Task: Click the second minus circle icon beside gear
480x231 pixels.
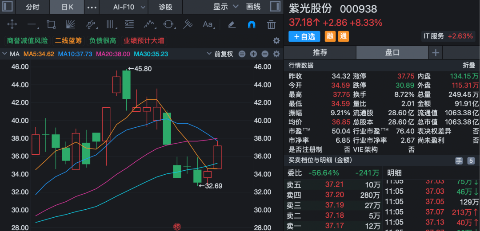Action: pyautogui.click(x=265, y=54)
